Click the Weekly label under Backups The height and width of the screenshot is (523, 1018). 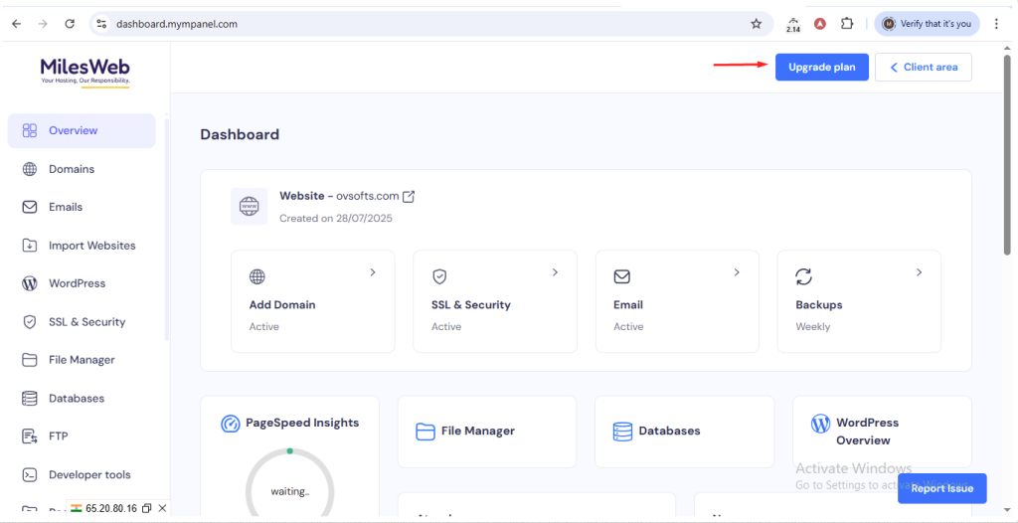813,327
